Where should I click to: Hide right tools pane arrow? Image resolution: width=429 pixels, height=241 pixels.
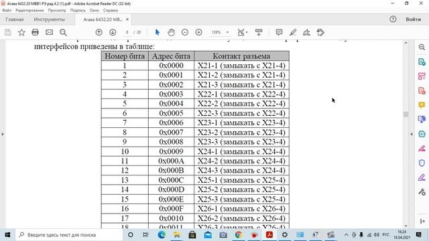tap(411, 134)
